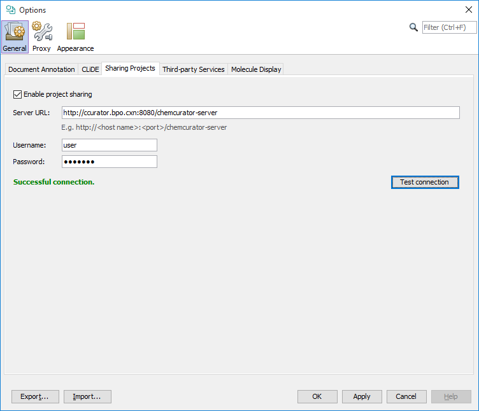The height and width of the screenshot is (411, 479).
Task: Focus the Server URL text field
Action: 260,113
